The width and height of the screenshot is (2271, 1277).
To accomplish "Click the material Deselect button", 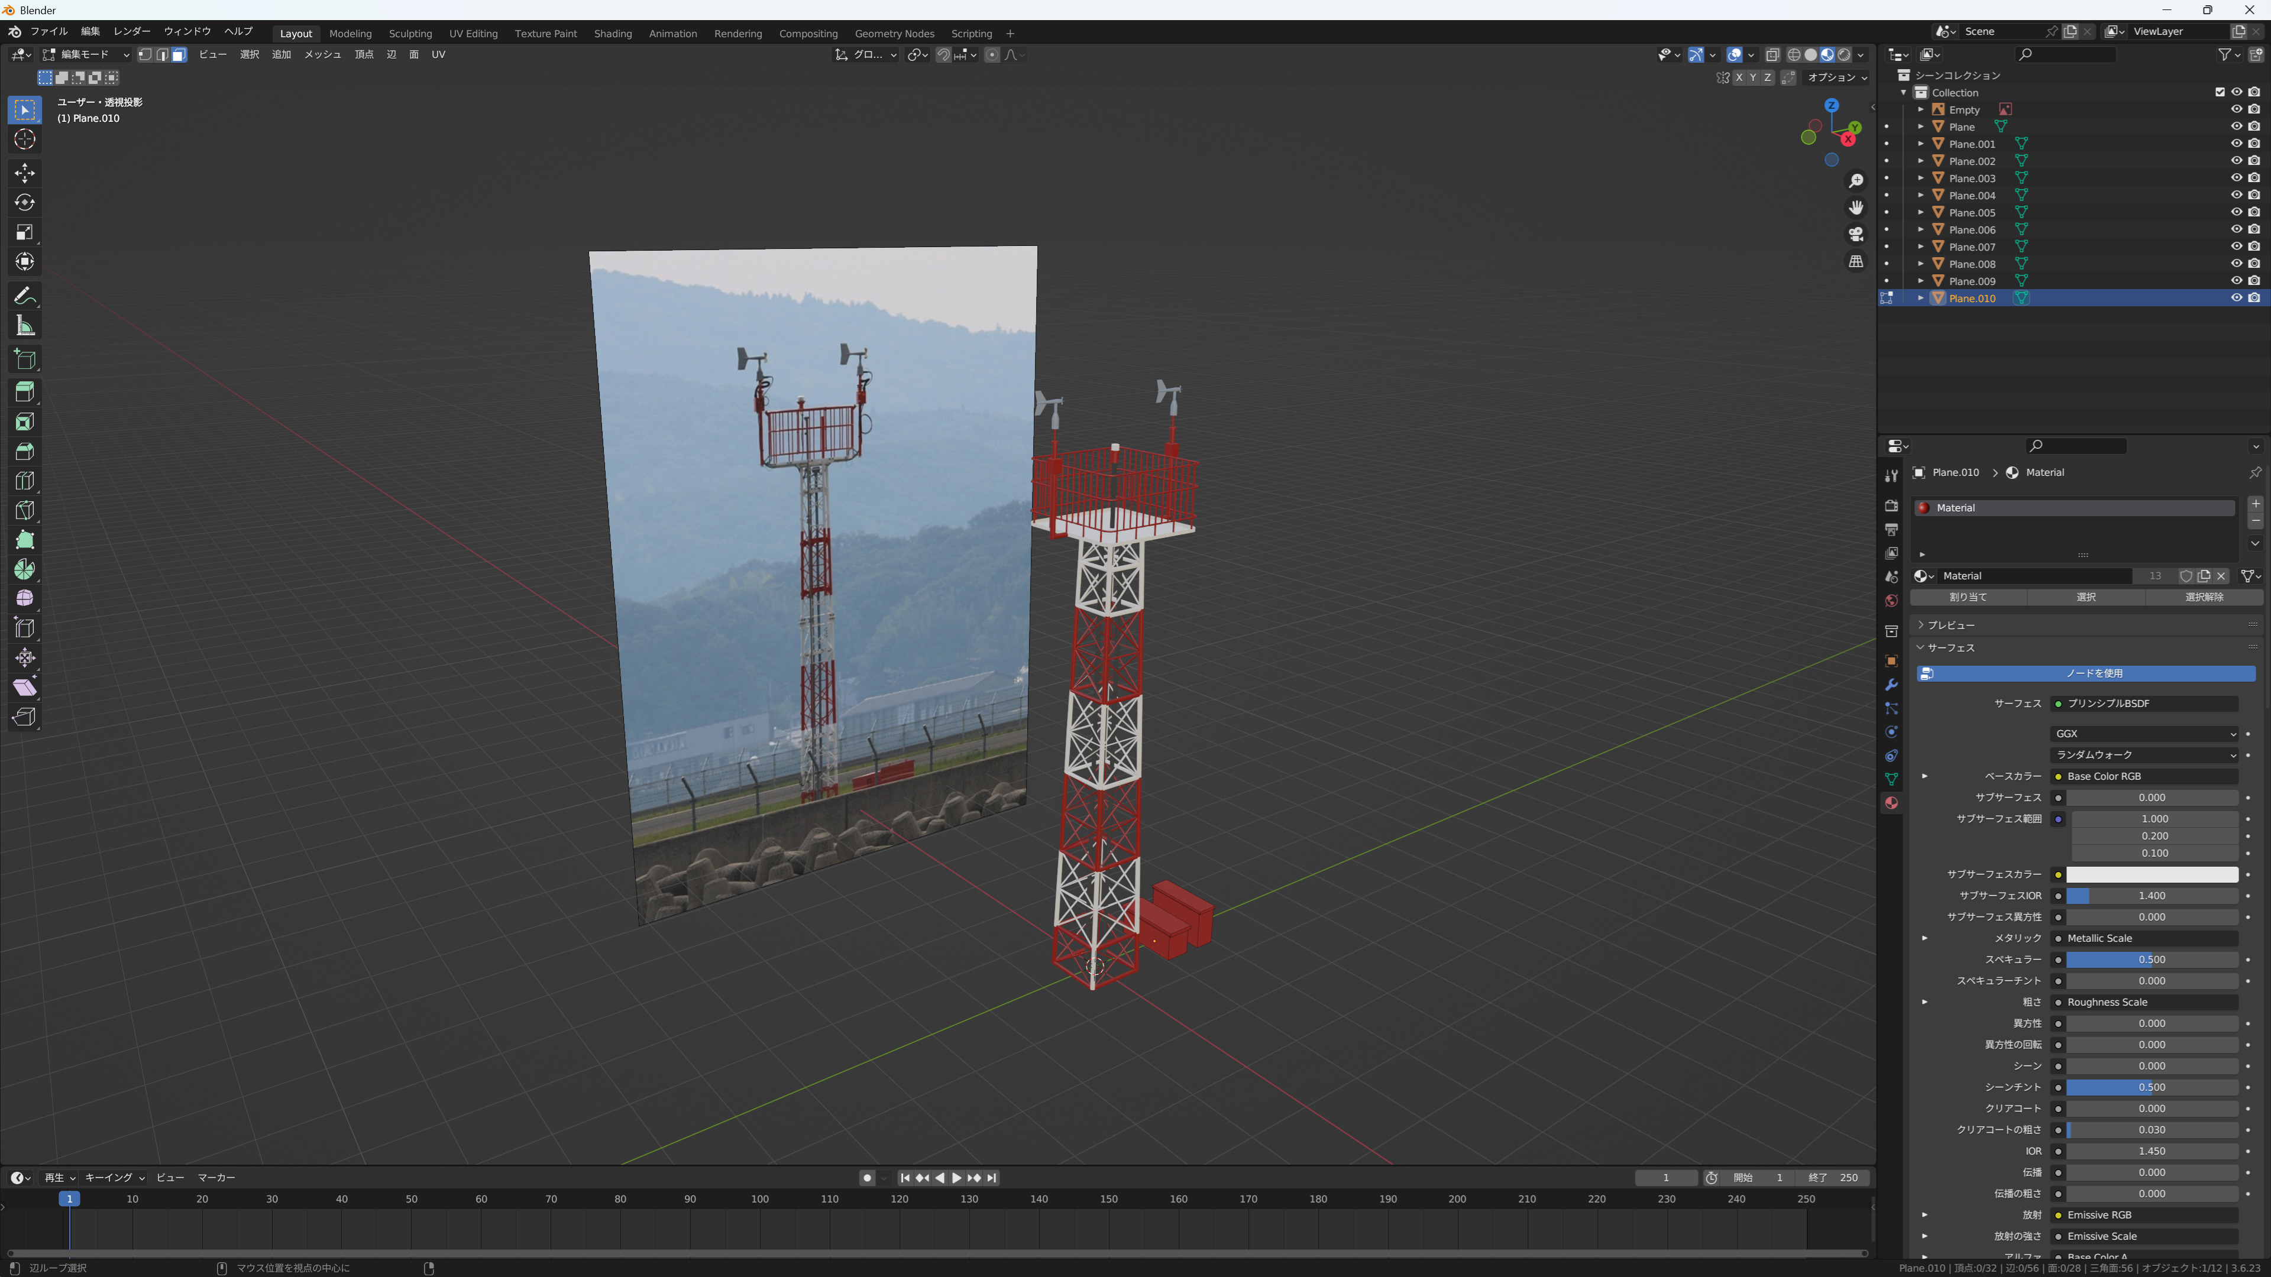I will click(x=2204, y=598).
